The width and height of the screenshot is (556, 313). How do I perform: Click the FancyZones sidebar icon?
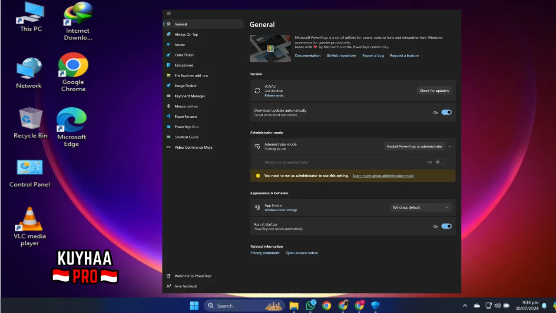click(169, 65)
